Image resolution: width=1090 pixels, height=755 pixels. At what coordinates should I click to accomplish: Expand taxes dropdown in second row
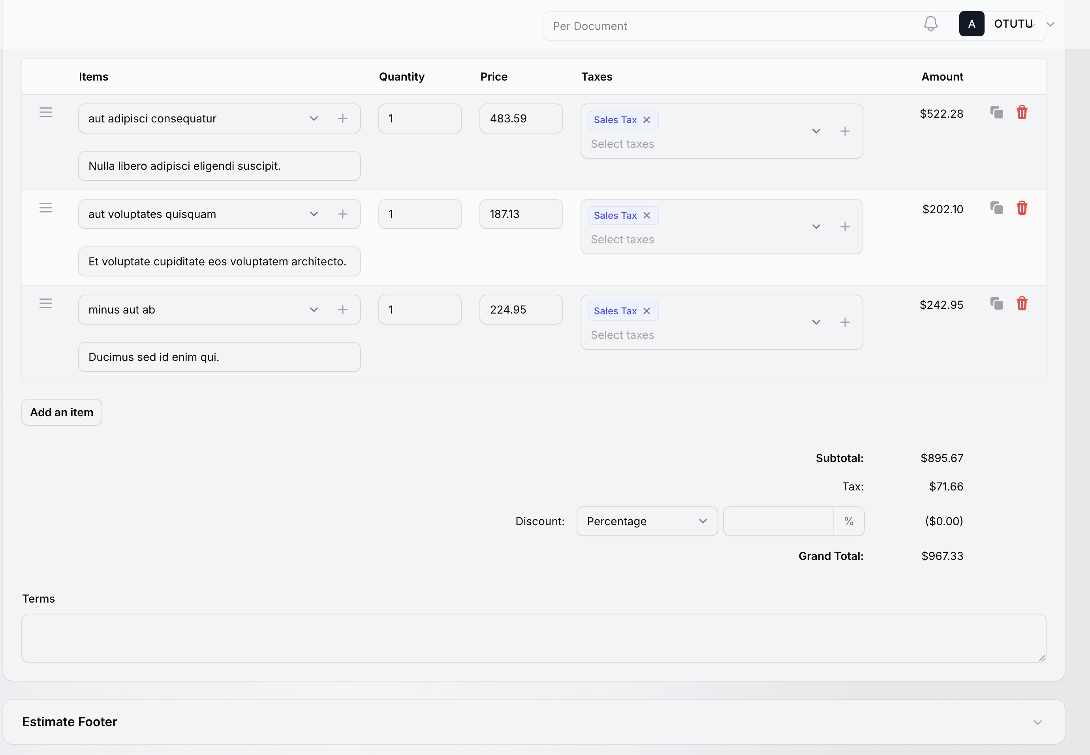tap(816, 227)
